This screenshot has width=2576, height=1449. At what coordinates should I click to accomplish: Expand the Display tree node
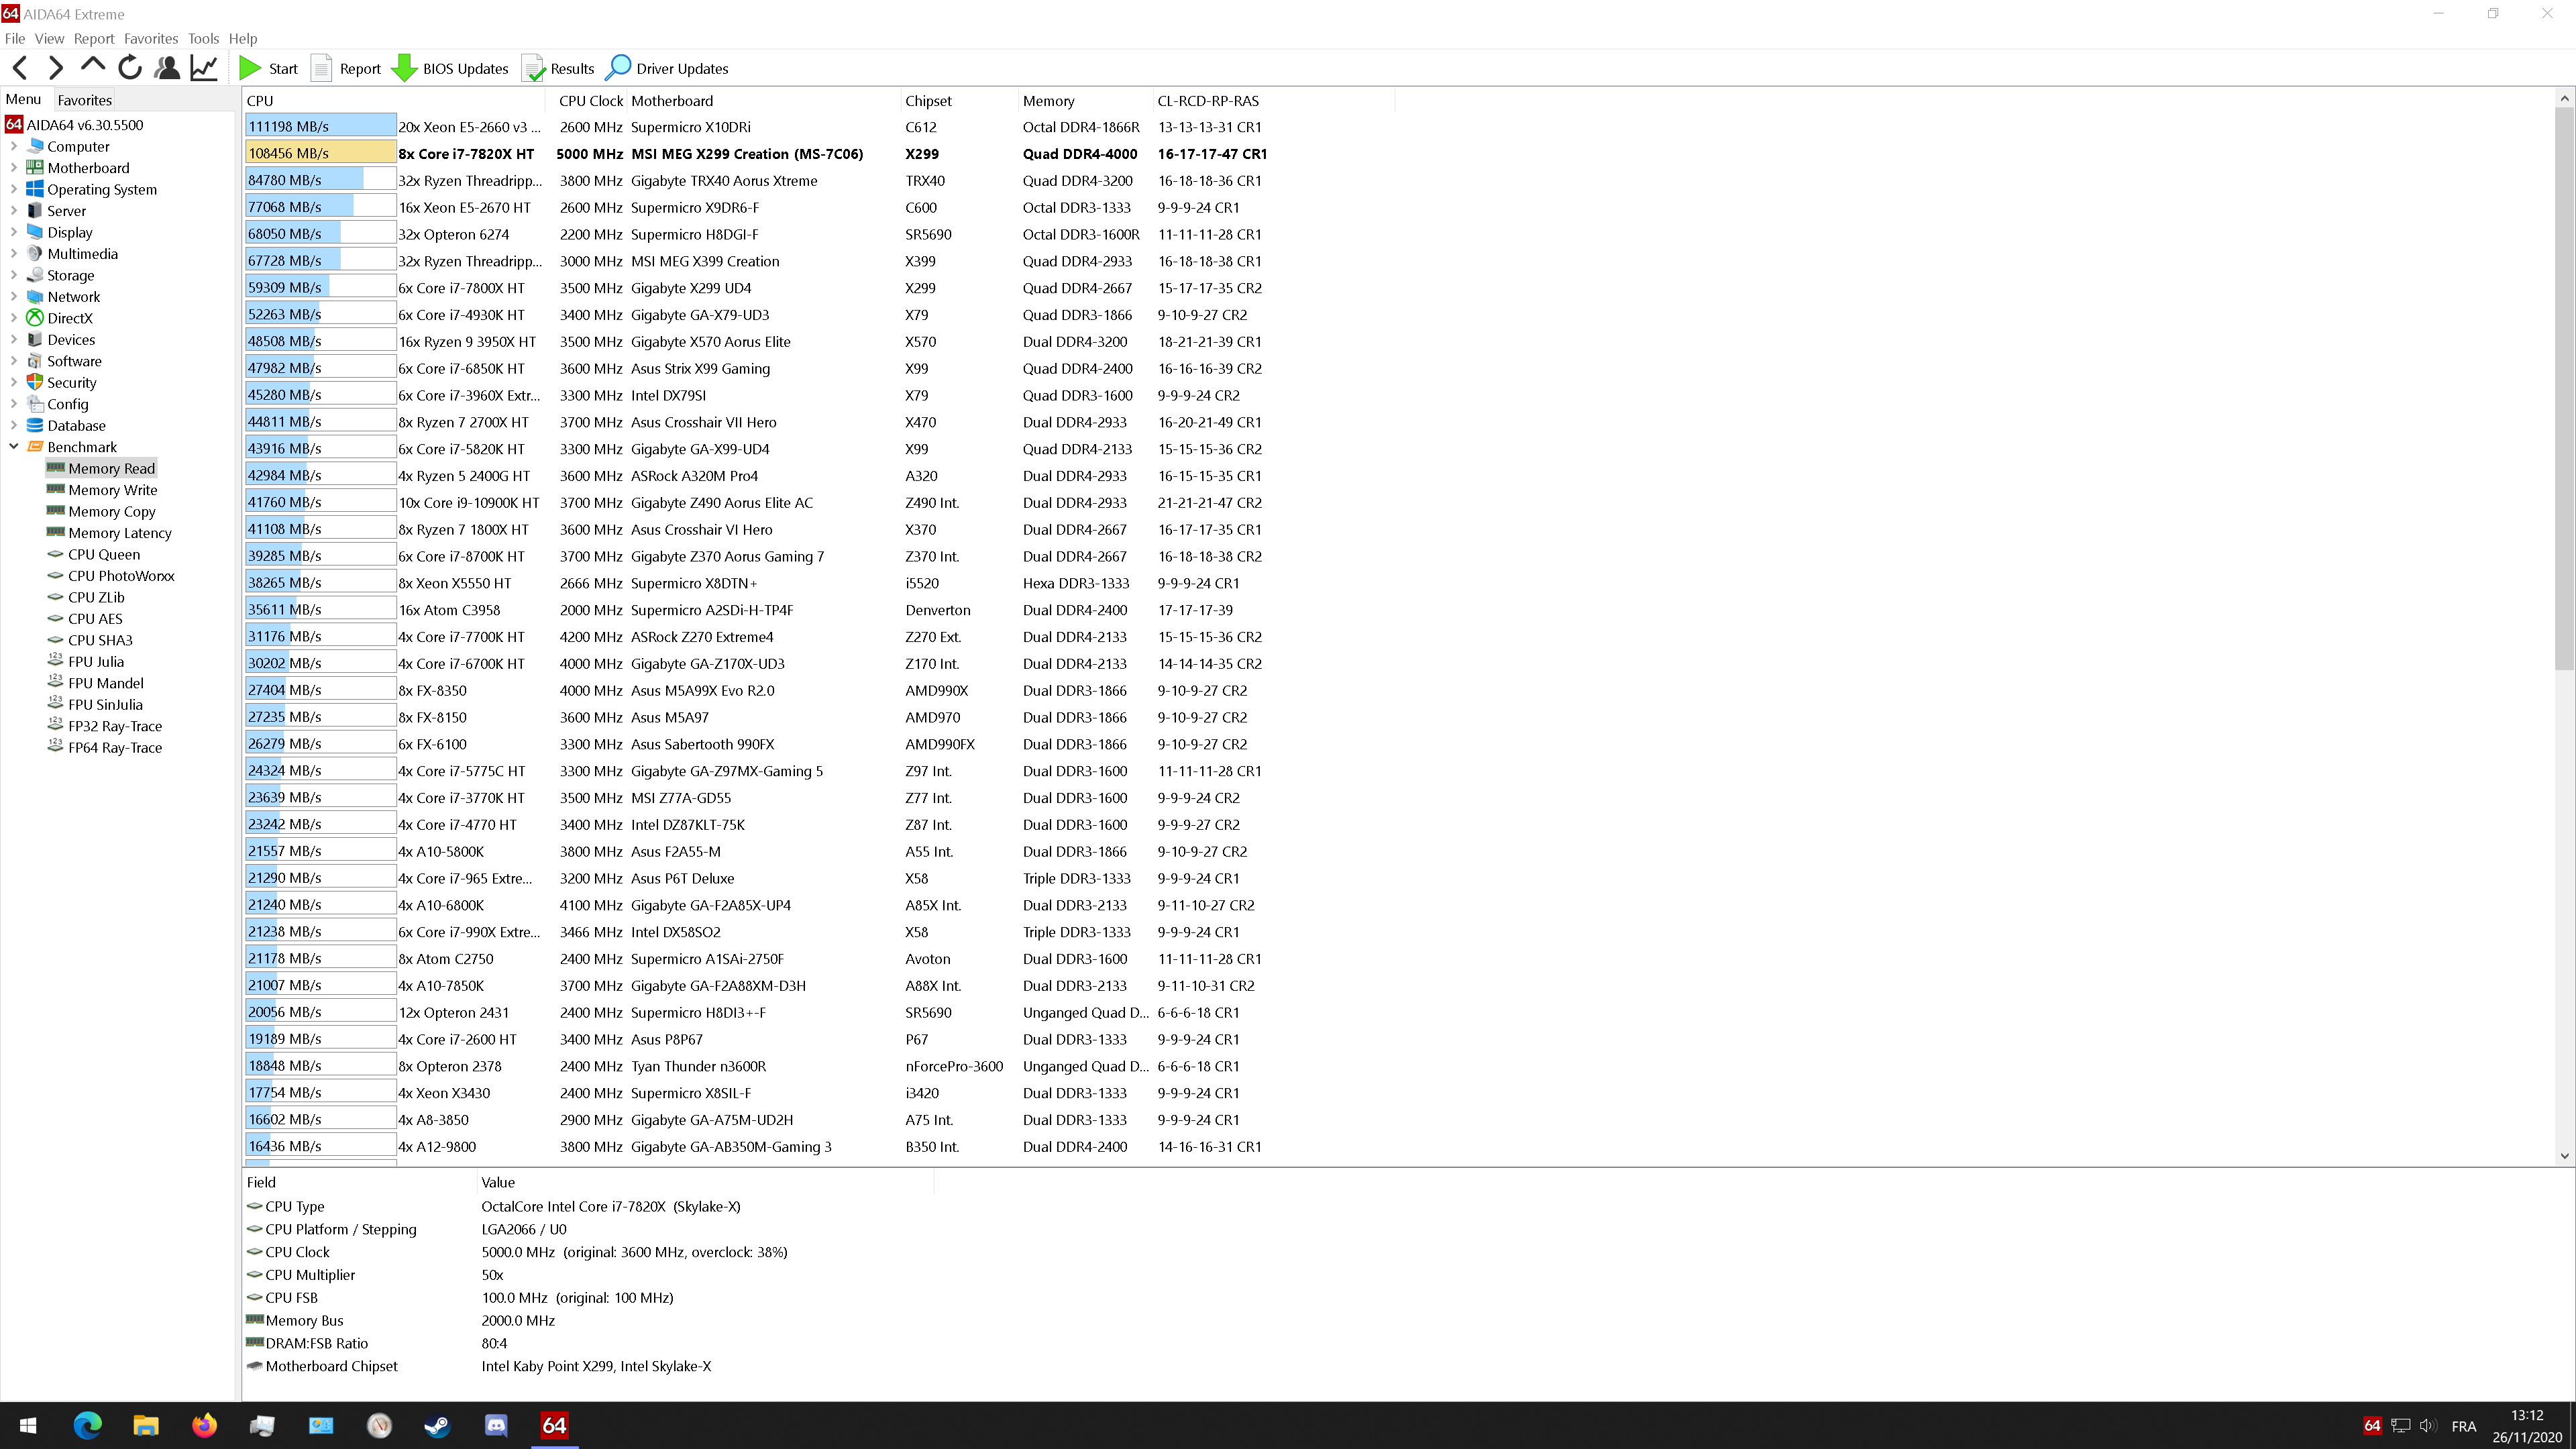[x=14, y=232]
